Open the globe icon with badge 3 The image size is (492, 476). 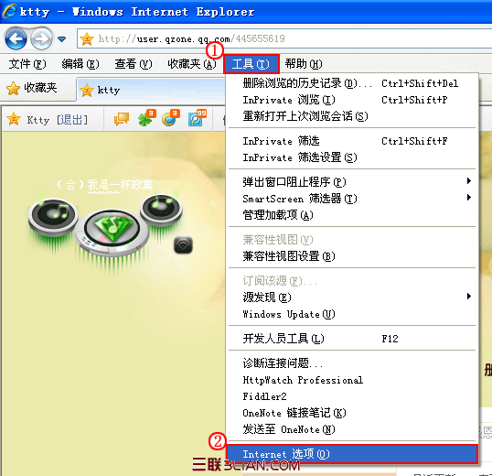pos(170,118)
